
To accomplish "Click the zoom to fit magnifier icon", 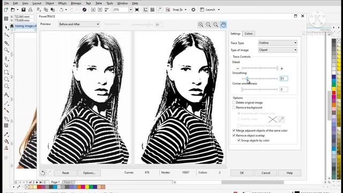I will pos(215,25).
